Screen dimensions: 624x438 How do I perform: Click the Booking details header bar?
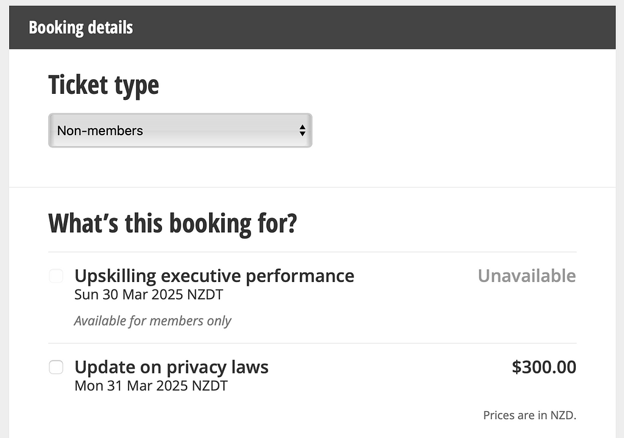click(x=312, y=27)
